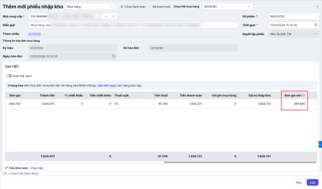322x189 pixels.
Task: Select the Đã thanh toán radio option
Action: [150, 7]
